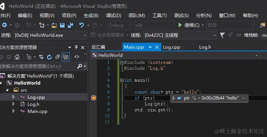This screenshot has width=267, height=137.
Task: Expand the Log.cpp tree node
Action: pyautogui.click(x=13, y=97)
